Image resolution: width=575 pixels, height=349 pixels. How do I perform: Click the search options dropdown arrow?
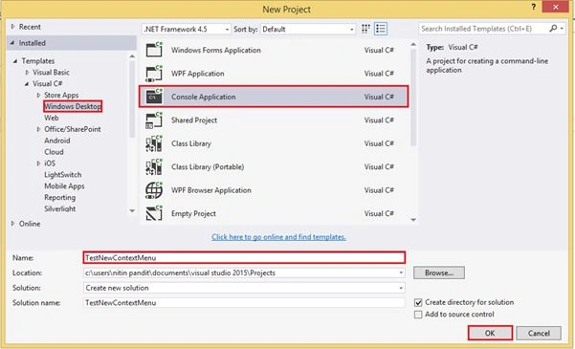(562, 29)
